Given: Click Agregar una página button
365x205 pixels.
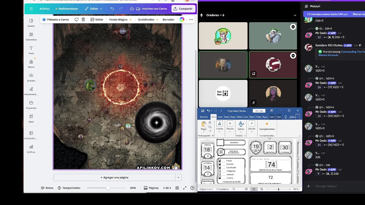Looking at the screenshot, I should (x=114, y=177).
